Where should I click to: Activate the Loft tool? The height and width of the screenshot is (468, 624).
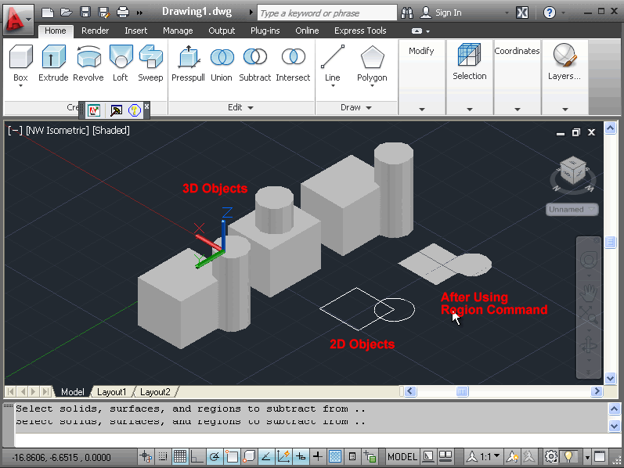[121, 63]
